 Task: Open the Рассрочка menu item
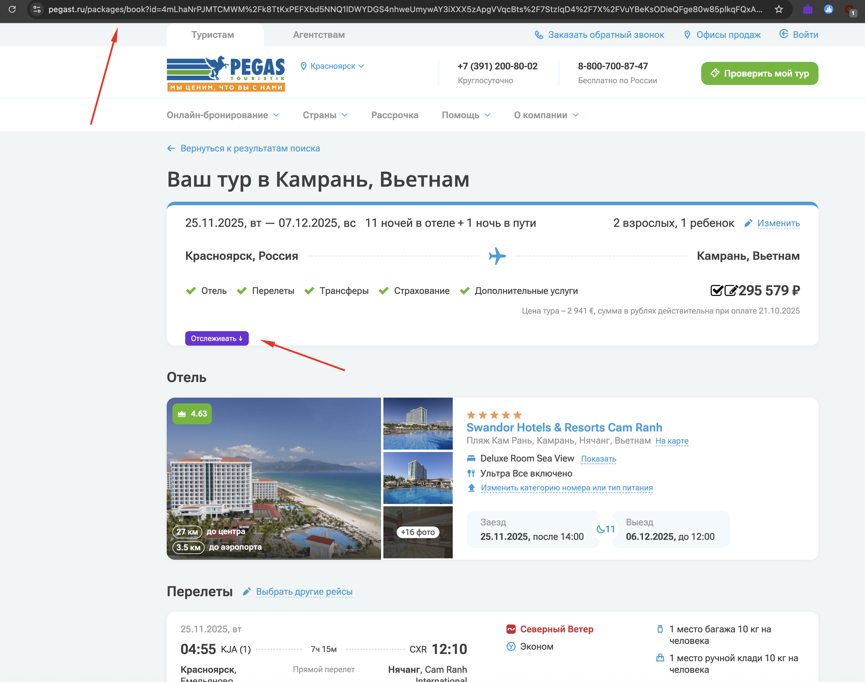coord(394,115)
